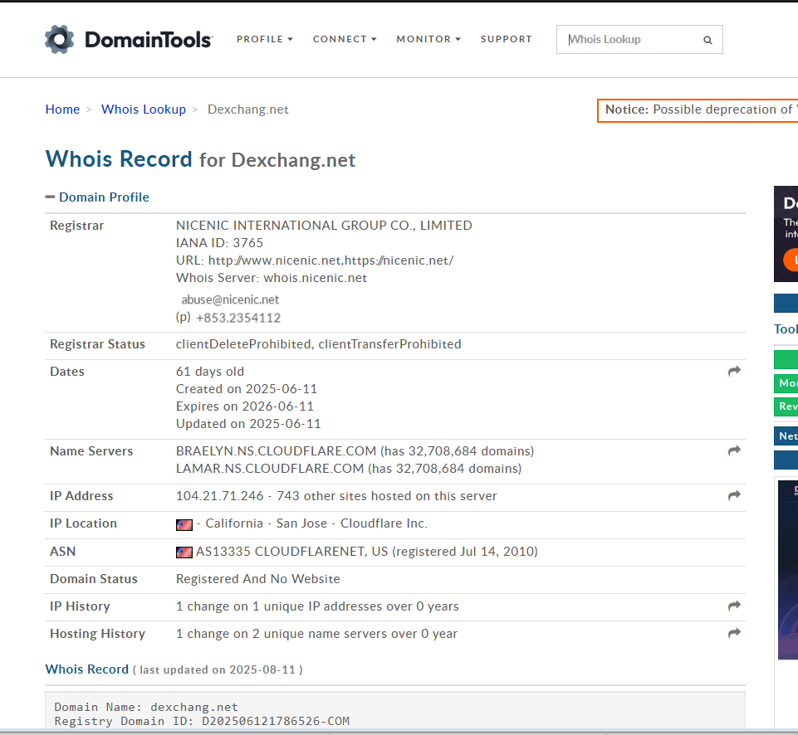The height and width of the screenshot is (735, 798).
Task: Open the CONNECT dropdown menu
Action: click(x=345, y=39)
